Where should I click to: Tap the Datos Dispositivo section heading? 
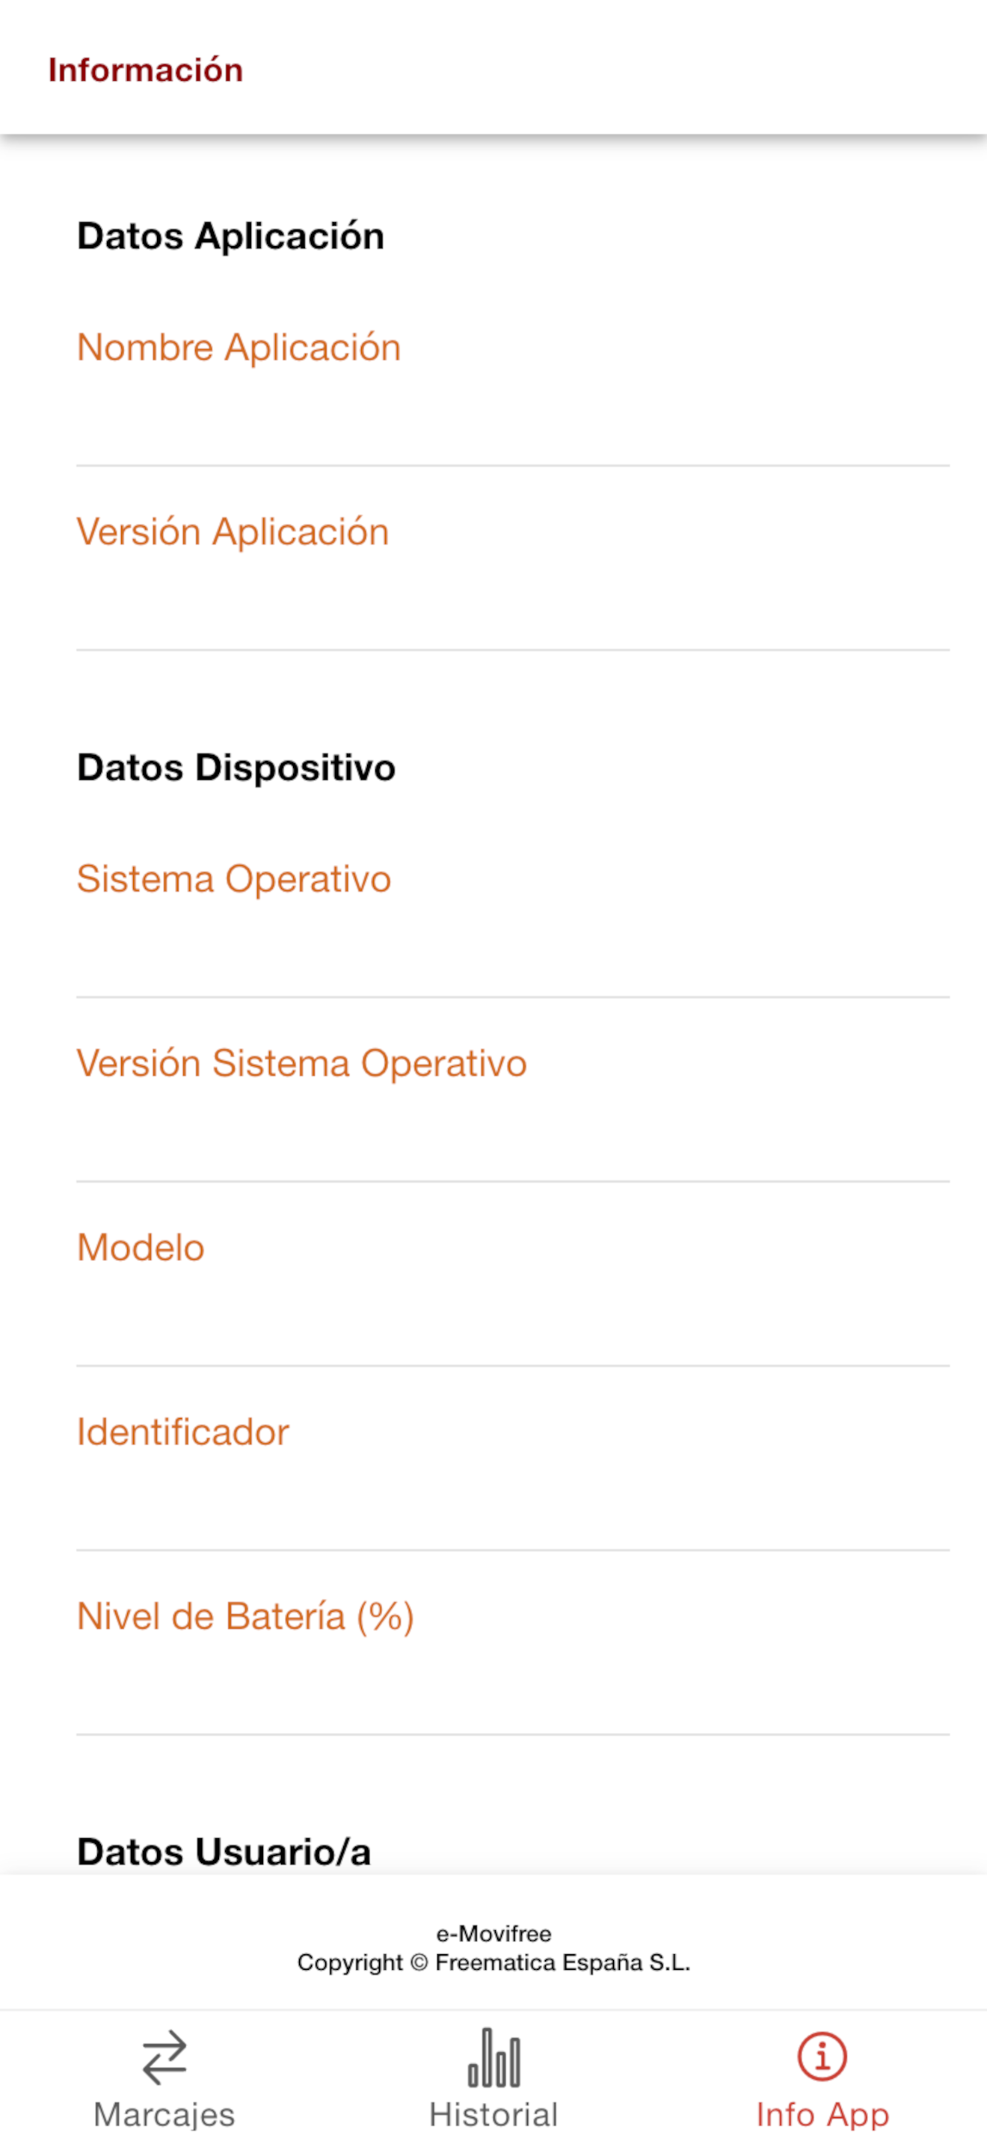coord(236,768)
